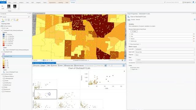Screen dimensions: 196x110
Task: Toggle Hot Spot Analysis group checkbox
Action: 3,74
